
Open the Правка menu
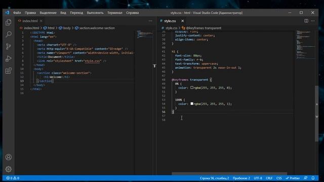(x=30, y=13)
